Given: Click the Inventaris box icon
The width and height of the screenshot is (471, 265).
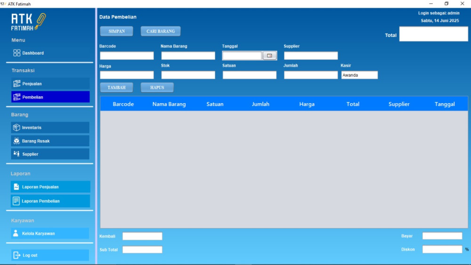Looking at the screenshot, I should pyautogui.click(x=16, y=127).
